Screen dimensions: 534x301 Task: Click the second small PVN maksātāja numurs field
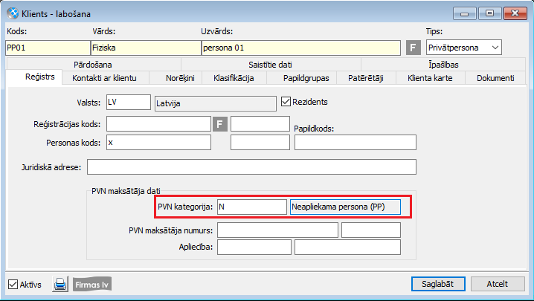tap(371, 230)
